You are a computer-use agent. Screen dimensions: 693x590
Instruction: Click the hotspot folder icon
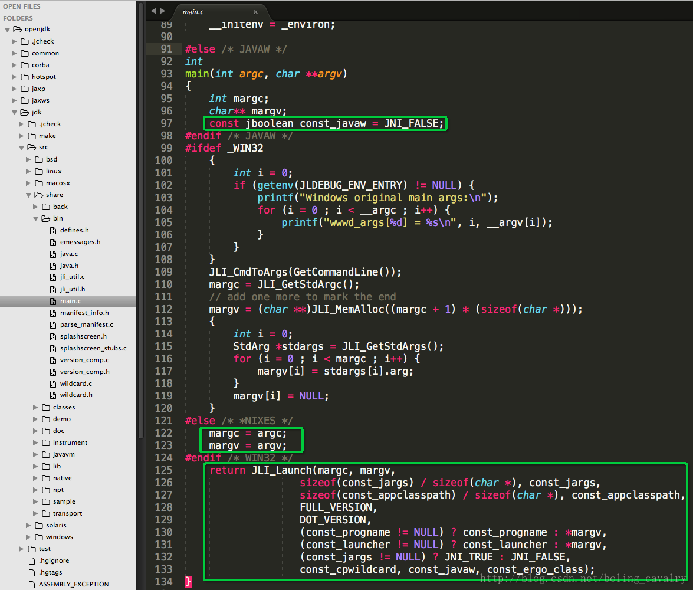[25, 77]
